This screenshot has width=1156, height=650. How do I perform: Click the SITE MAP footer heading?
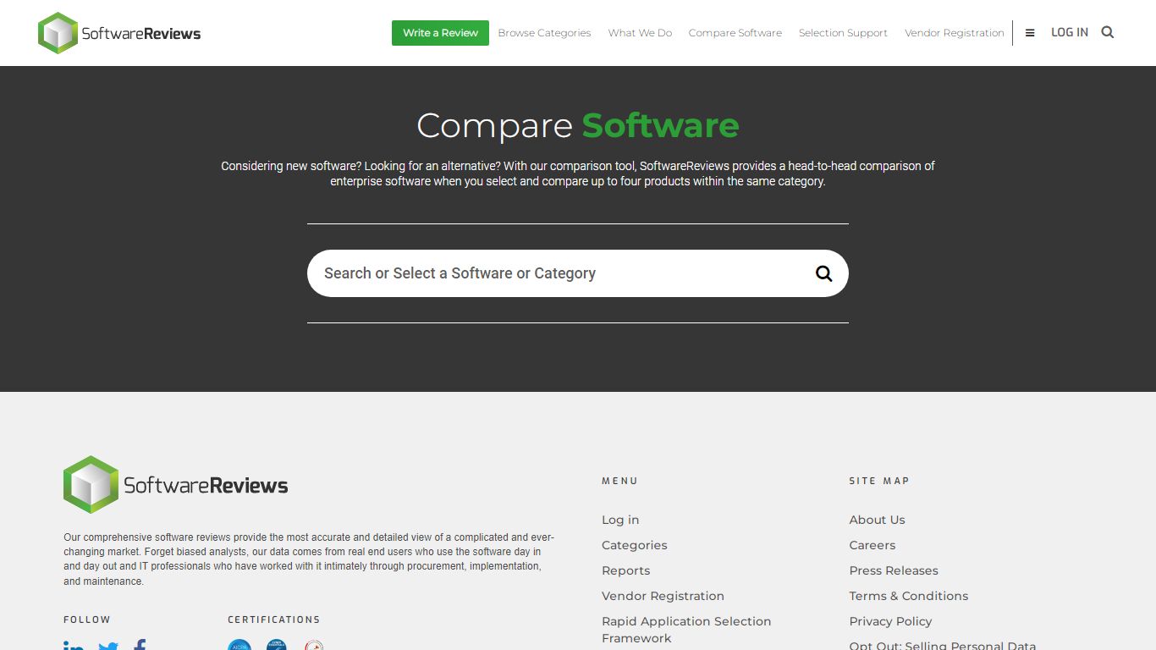click(879, 481)
